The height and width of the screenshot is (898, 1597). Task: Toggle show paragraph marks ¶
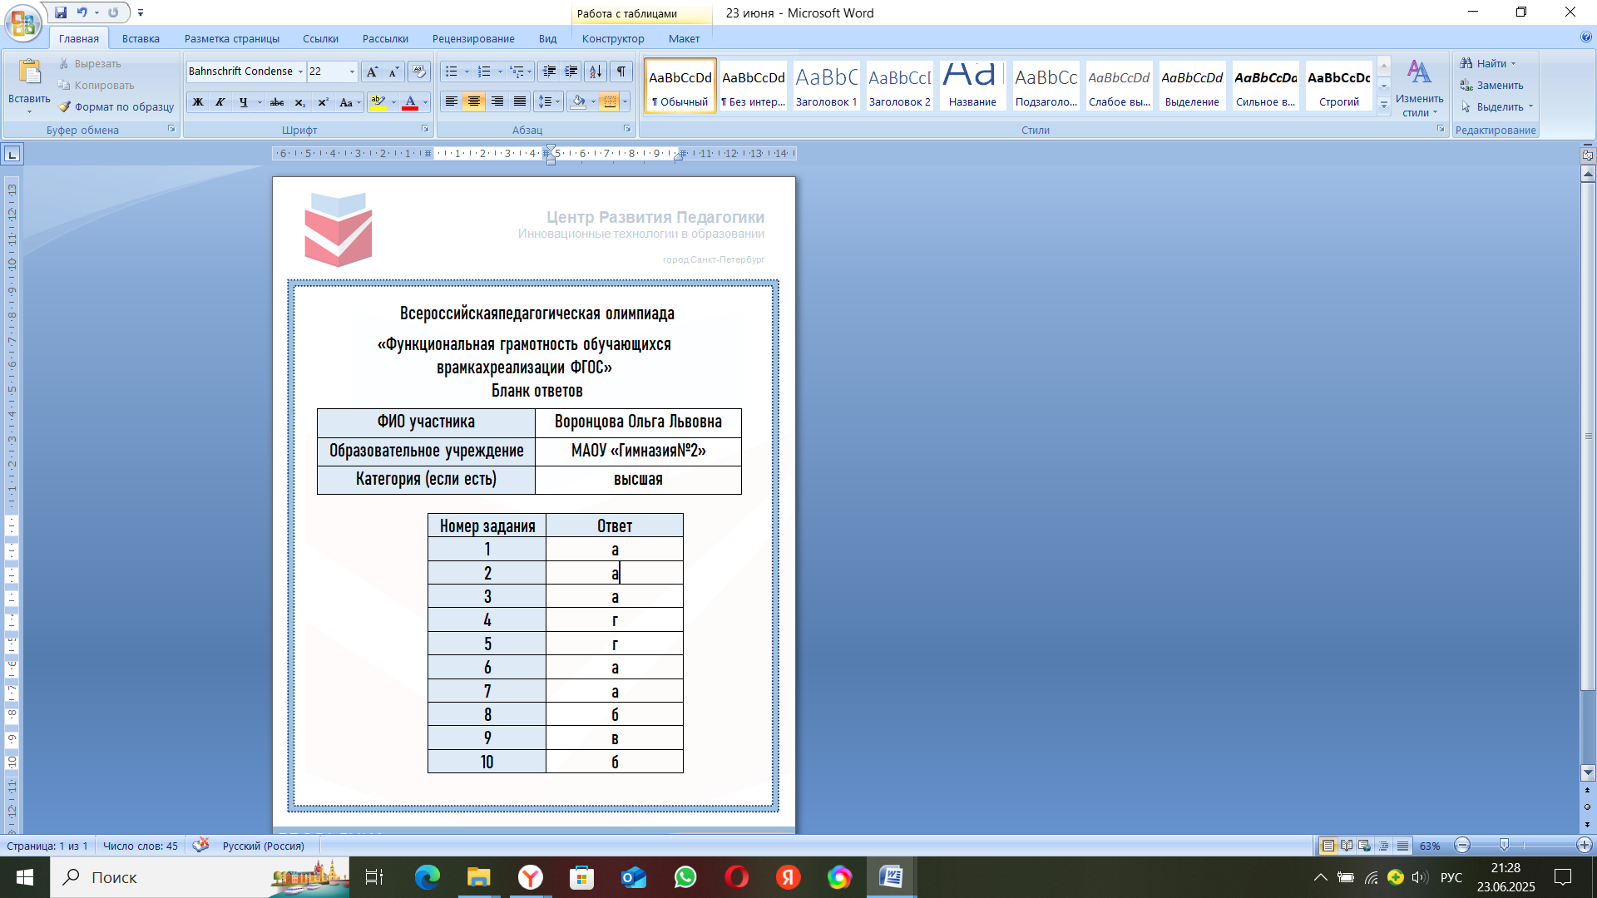pyautogui.click(x=621, y=72)
